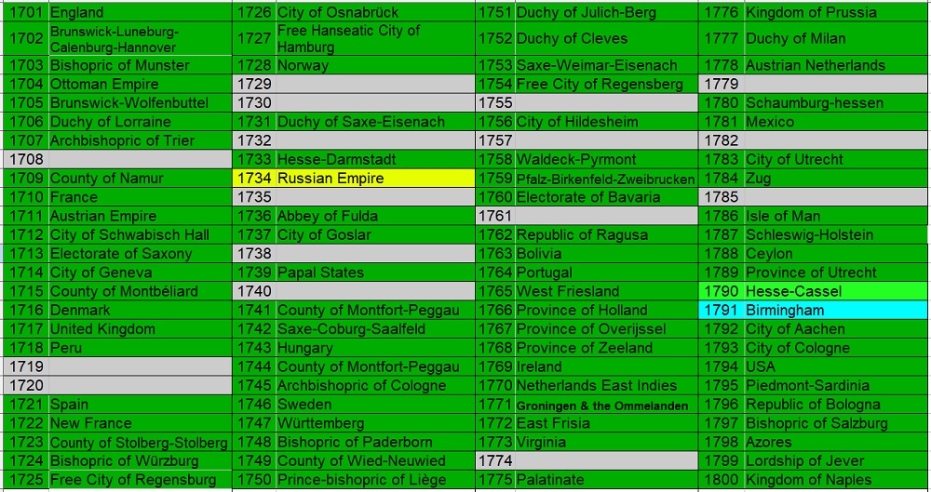
Task: Select the West Friesland cell
Action: pos(606,291)
